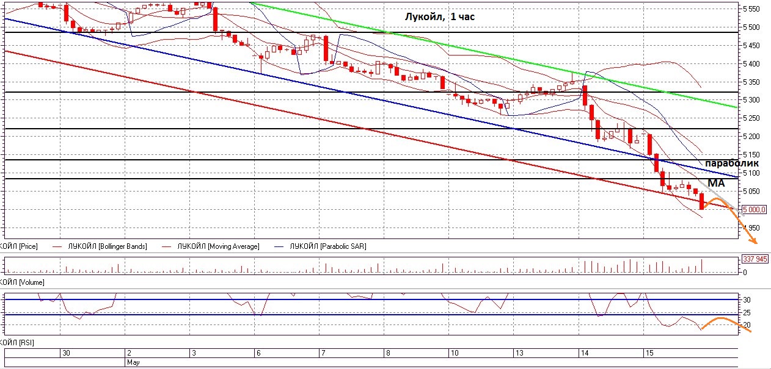The image size is (771, 369).
Task: Click the date 8 on the time axis
Action: 387,353
